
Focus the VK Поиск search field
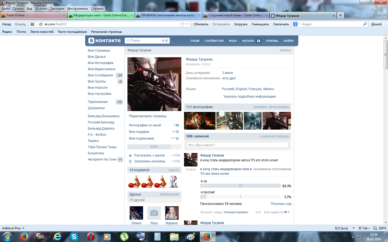click(x=147, y=41)
